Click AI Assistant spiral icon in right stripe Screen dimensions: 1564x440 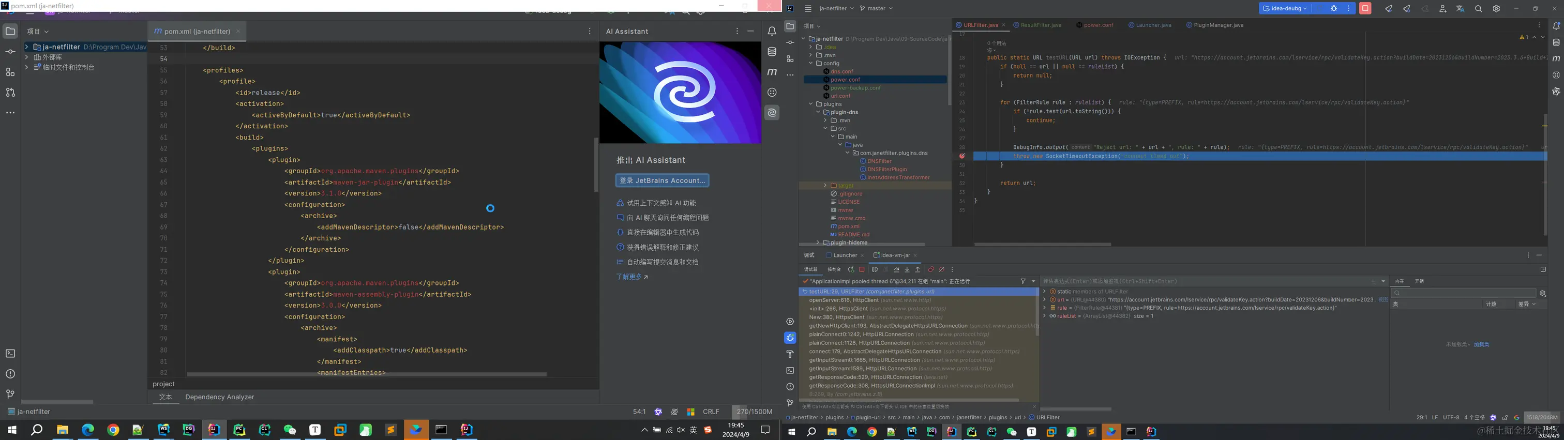point(772,112)
